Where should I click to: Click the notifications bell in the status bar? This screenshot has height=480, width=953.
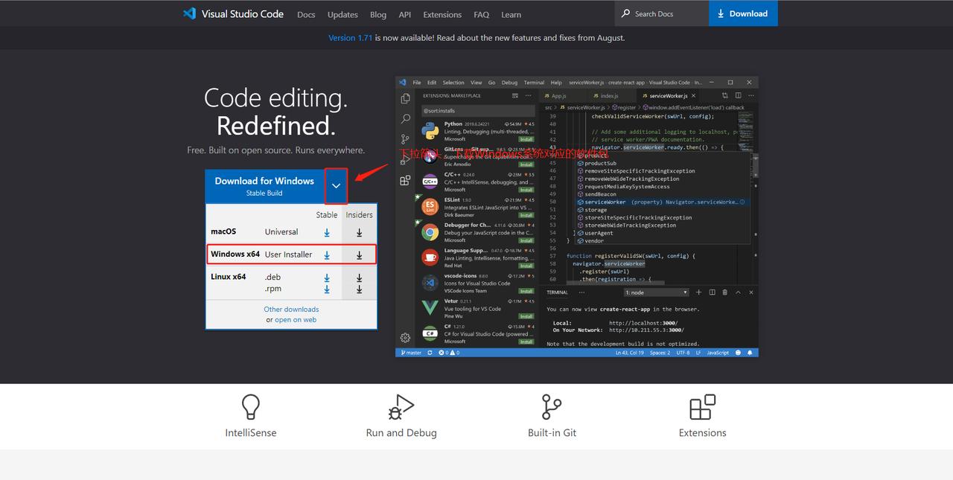(750, 352)
